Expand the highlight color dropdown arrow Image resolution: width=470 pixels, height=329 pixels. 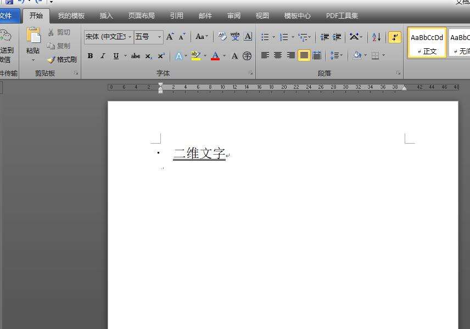[x=205, y=56]
